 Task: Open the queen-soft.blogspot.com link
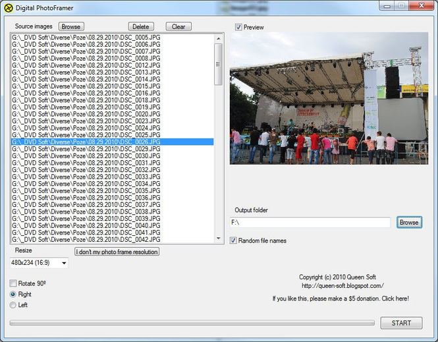pyautogui.click(x=342, y=286)
